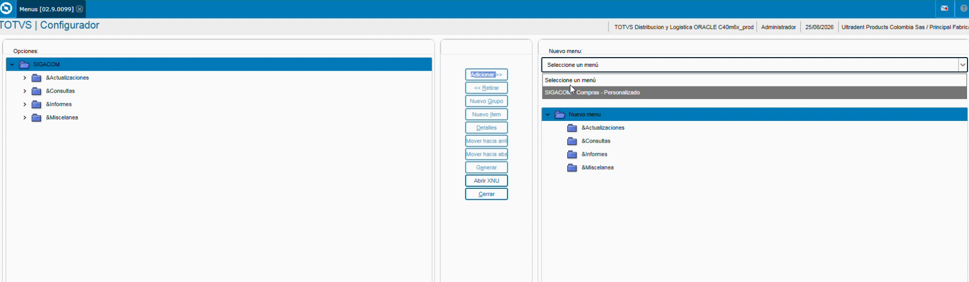Select &Actualizaciones label under Nuevo menu
This screenshot has width=969, height=282.
[x=603, y=128]
